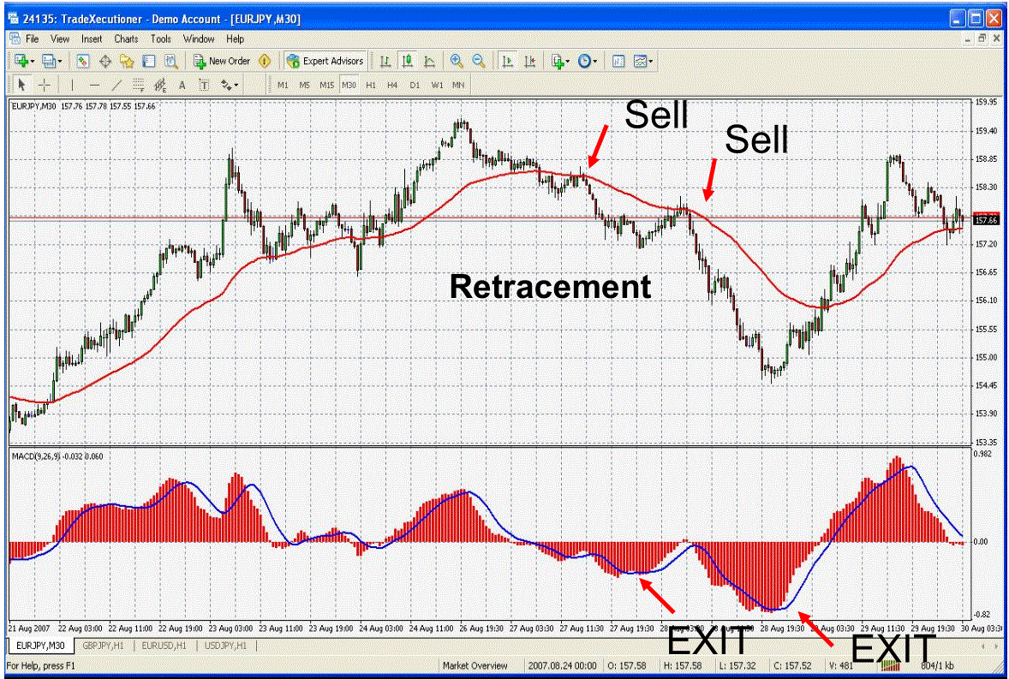Open the Insert menu
Screen dimensions: 1009x679
(x=92, y=39)
